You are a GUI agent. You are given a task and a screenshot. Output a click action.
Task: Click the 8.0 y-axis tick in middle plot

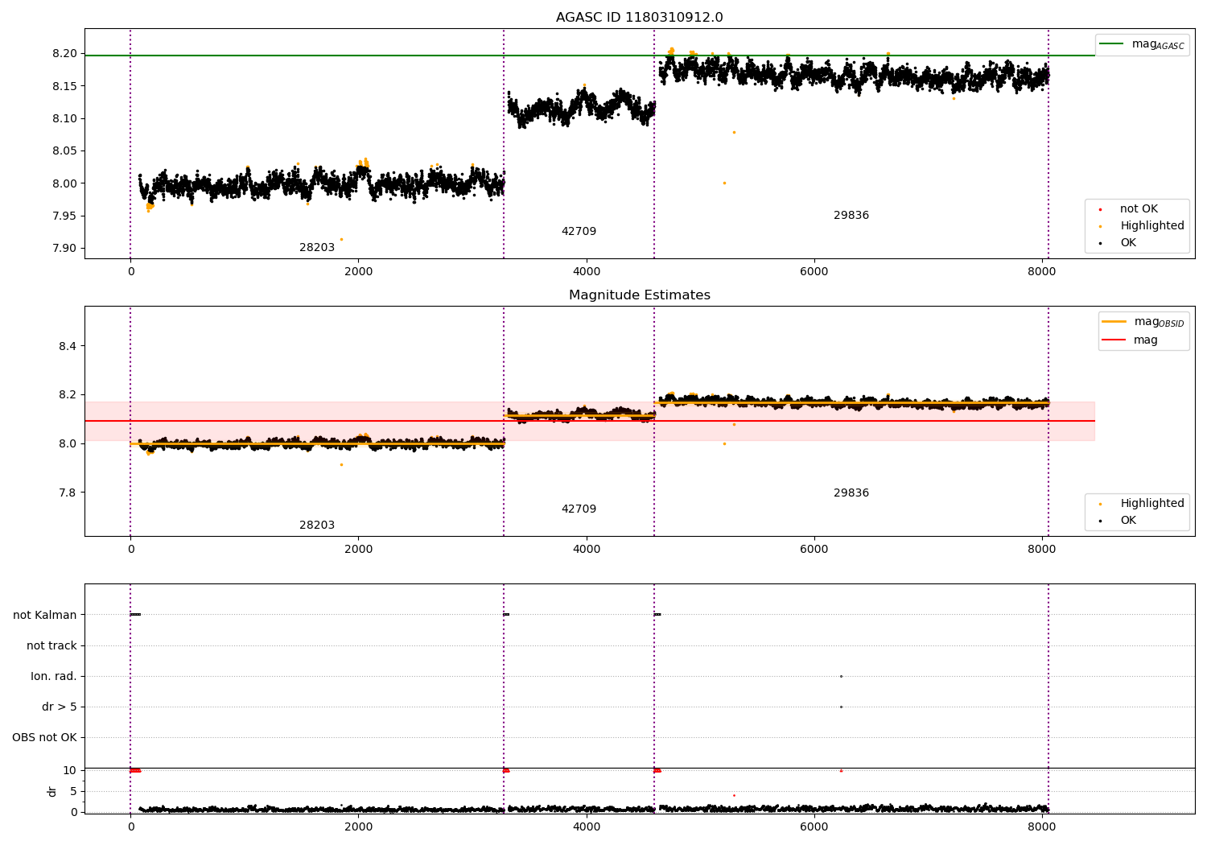(x=68, y=444)
